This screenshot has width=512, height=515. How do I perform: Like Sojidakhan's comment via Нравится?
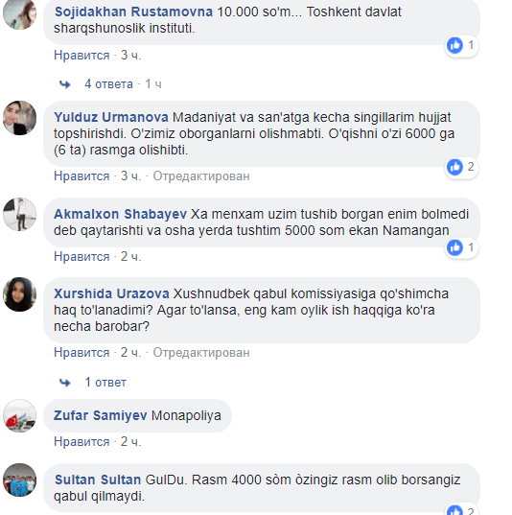pos(81,56)
